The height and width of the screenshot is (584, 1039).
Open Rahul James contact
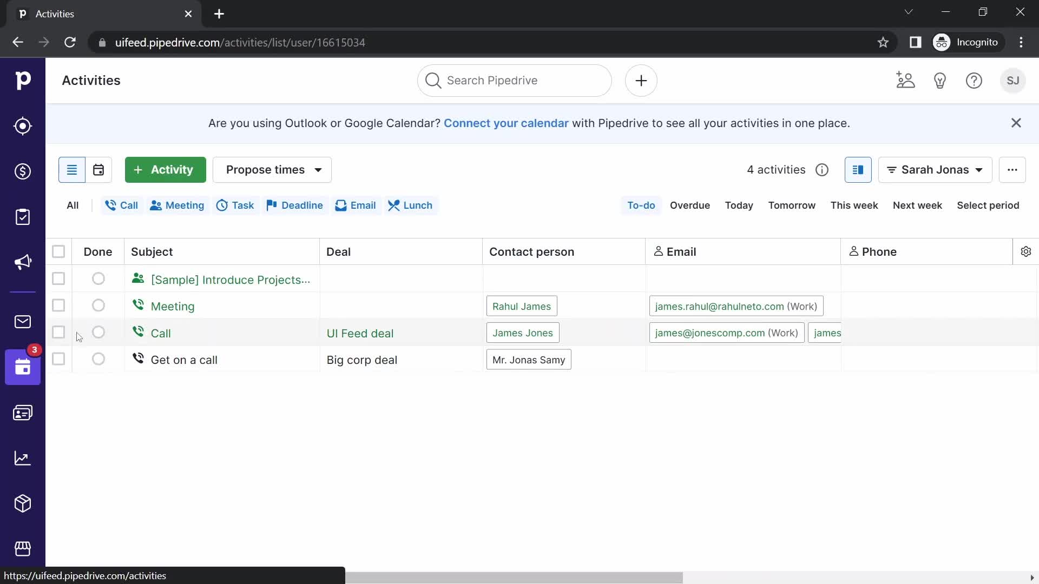click(x=522, y=306)
